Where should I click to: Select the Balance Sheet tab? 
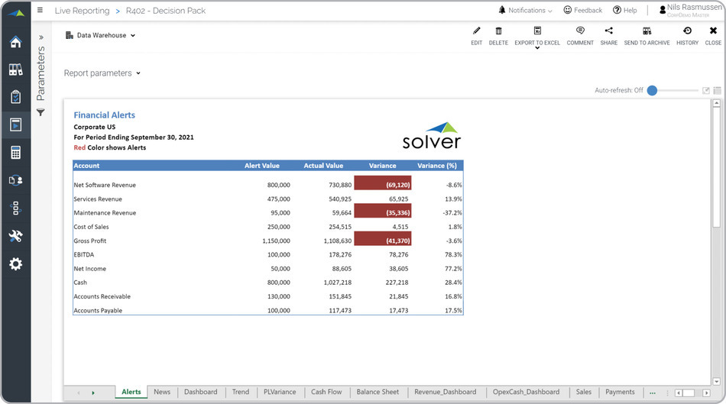click(x=378, y=392)
